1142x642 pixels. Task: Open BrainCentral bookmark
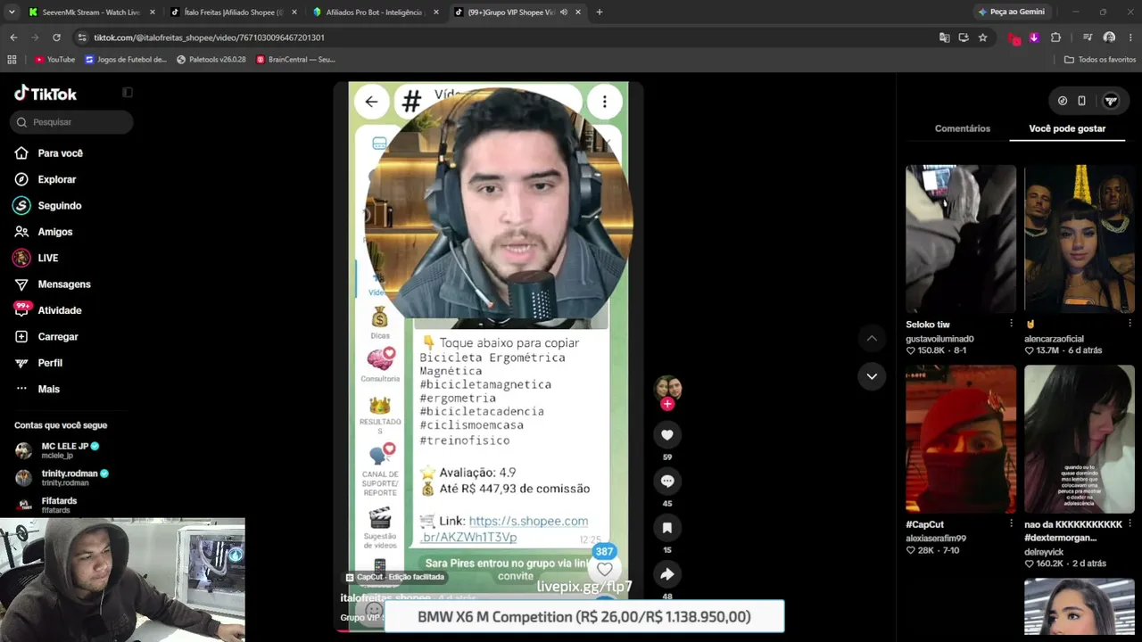(295, 60)
